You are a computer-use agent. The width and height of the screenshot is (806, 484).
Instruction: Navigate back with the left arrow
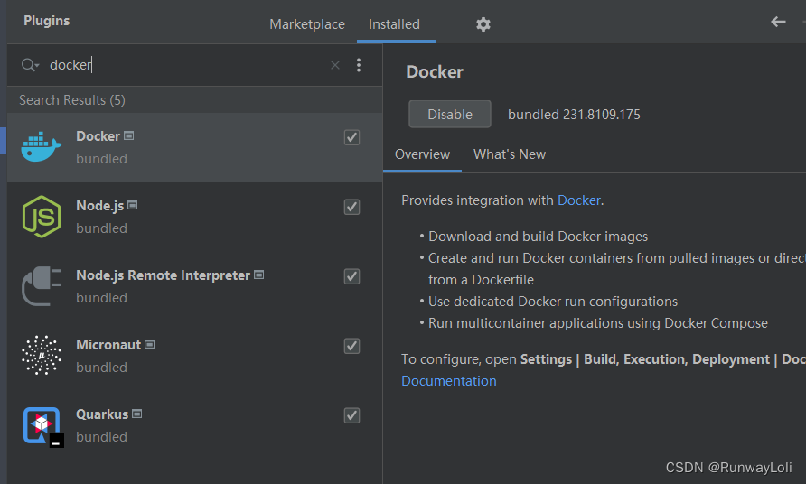(x=778, y=22)
